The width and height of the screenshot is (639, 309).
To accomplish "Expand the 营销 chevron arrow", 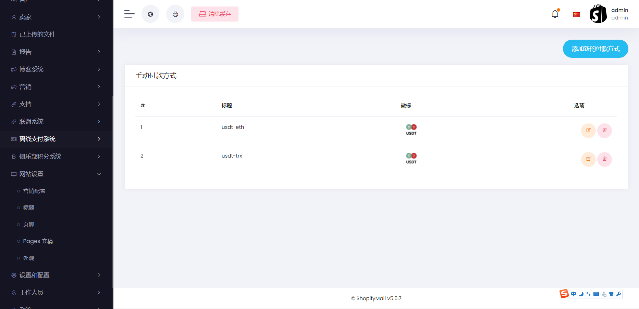I will [99, 87].
